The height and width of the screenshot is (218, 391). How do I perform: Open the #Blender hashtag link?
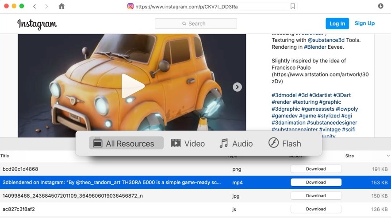pyautogui.click(x=315, y=47)
